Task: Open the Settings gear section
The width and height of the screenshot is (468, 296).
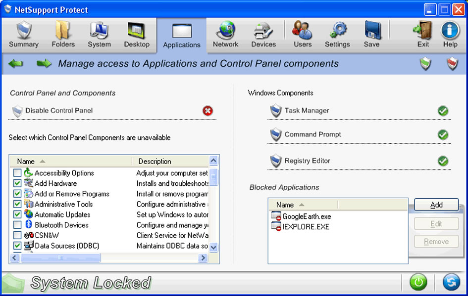Action: 337,35
